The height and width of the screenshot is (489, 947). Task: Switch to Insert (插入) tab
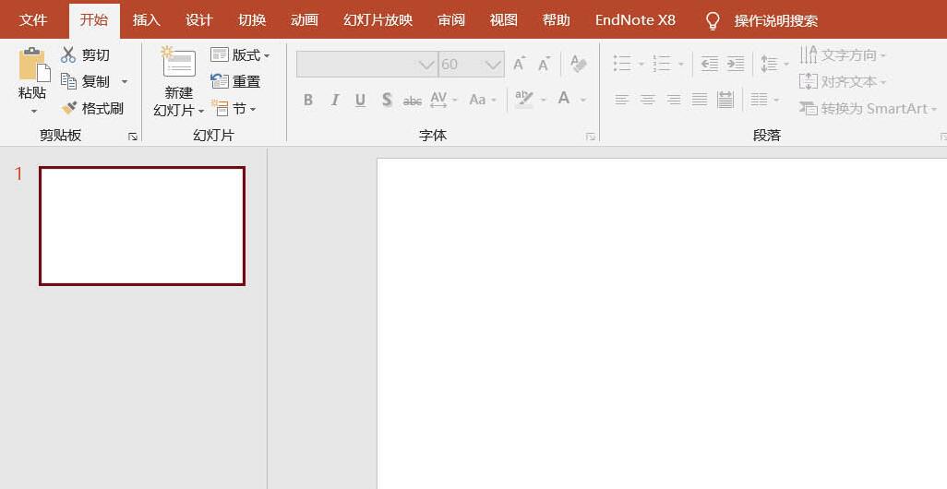[x=147, y=20]
